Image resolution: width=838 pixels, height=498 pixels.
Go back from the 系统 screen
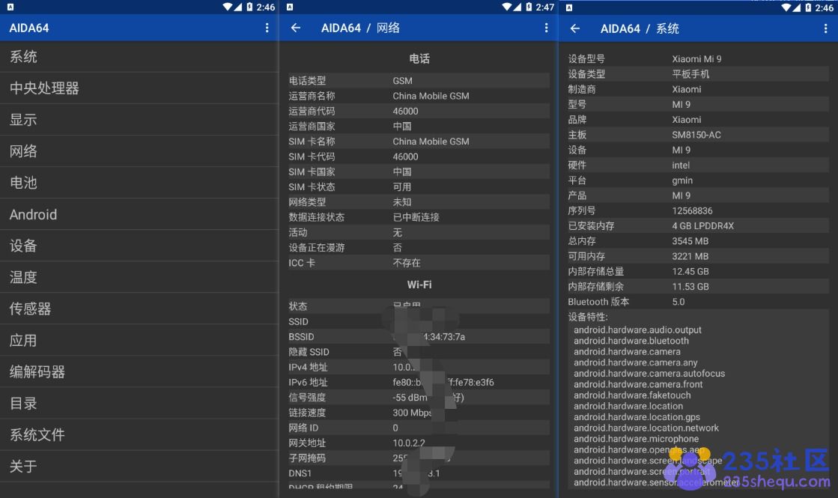(575, 28)
